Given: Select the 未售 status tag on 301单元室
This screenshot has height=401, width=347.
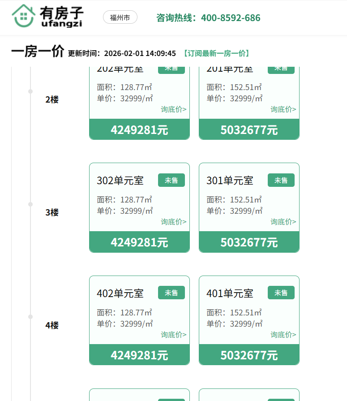Looking at the screenshot, I should click(x=281, y=180).
